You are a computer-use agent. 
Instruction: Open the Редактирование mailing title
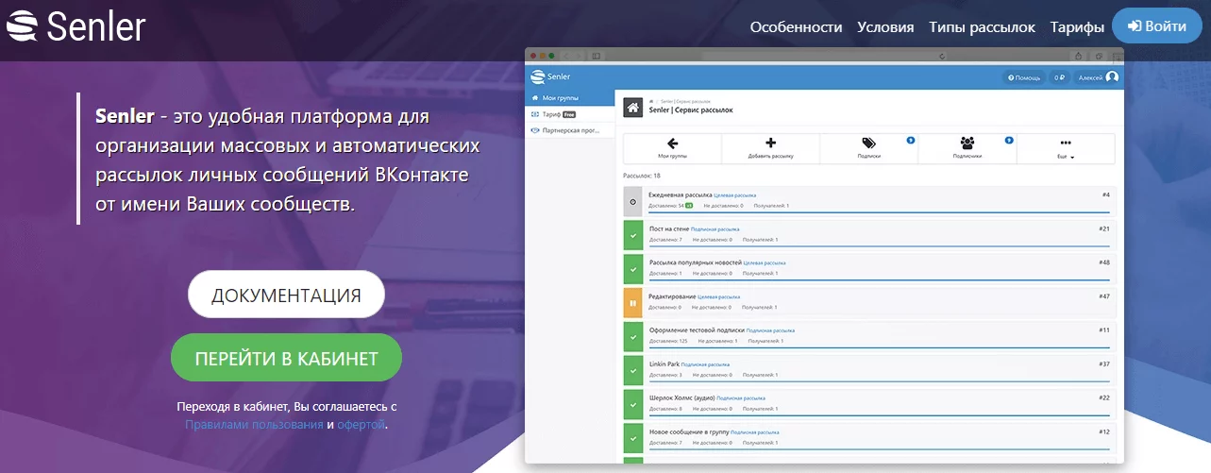(x=672, y=296)
